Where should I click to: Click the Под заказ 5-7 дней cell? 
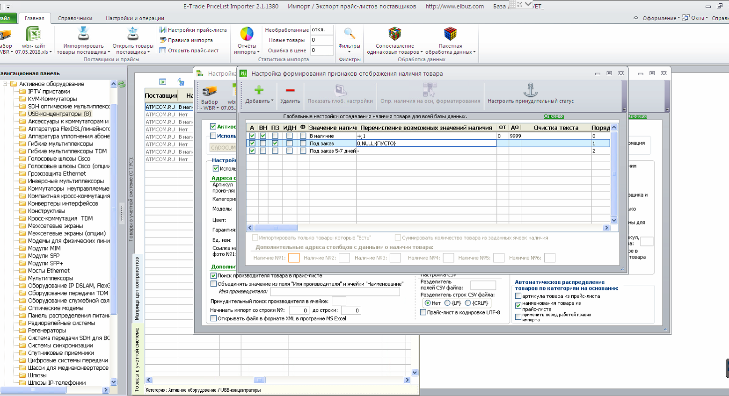(333, 151)
